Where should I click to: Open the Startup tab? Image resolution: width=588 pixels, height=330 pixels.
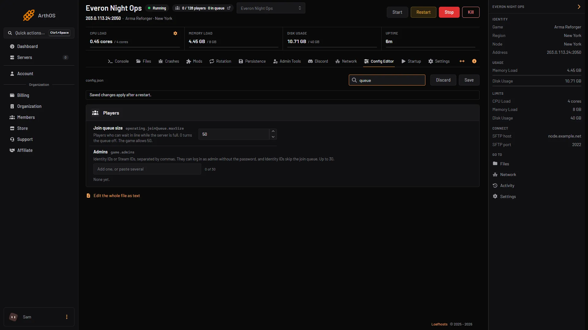click(x=411, y=61)
